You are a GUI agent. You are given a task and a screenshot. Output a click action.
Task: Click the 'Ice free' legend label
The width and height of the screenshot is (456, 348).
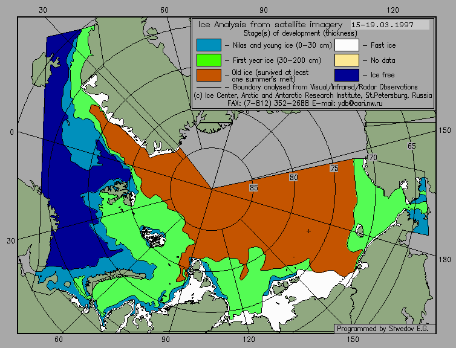click(x=382, y=75)
